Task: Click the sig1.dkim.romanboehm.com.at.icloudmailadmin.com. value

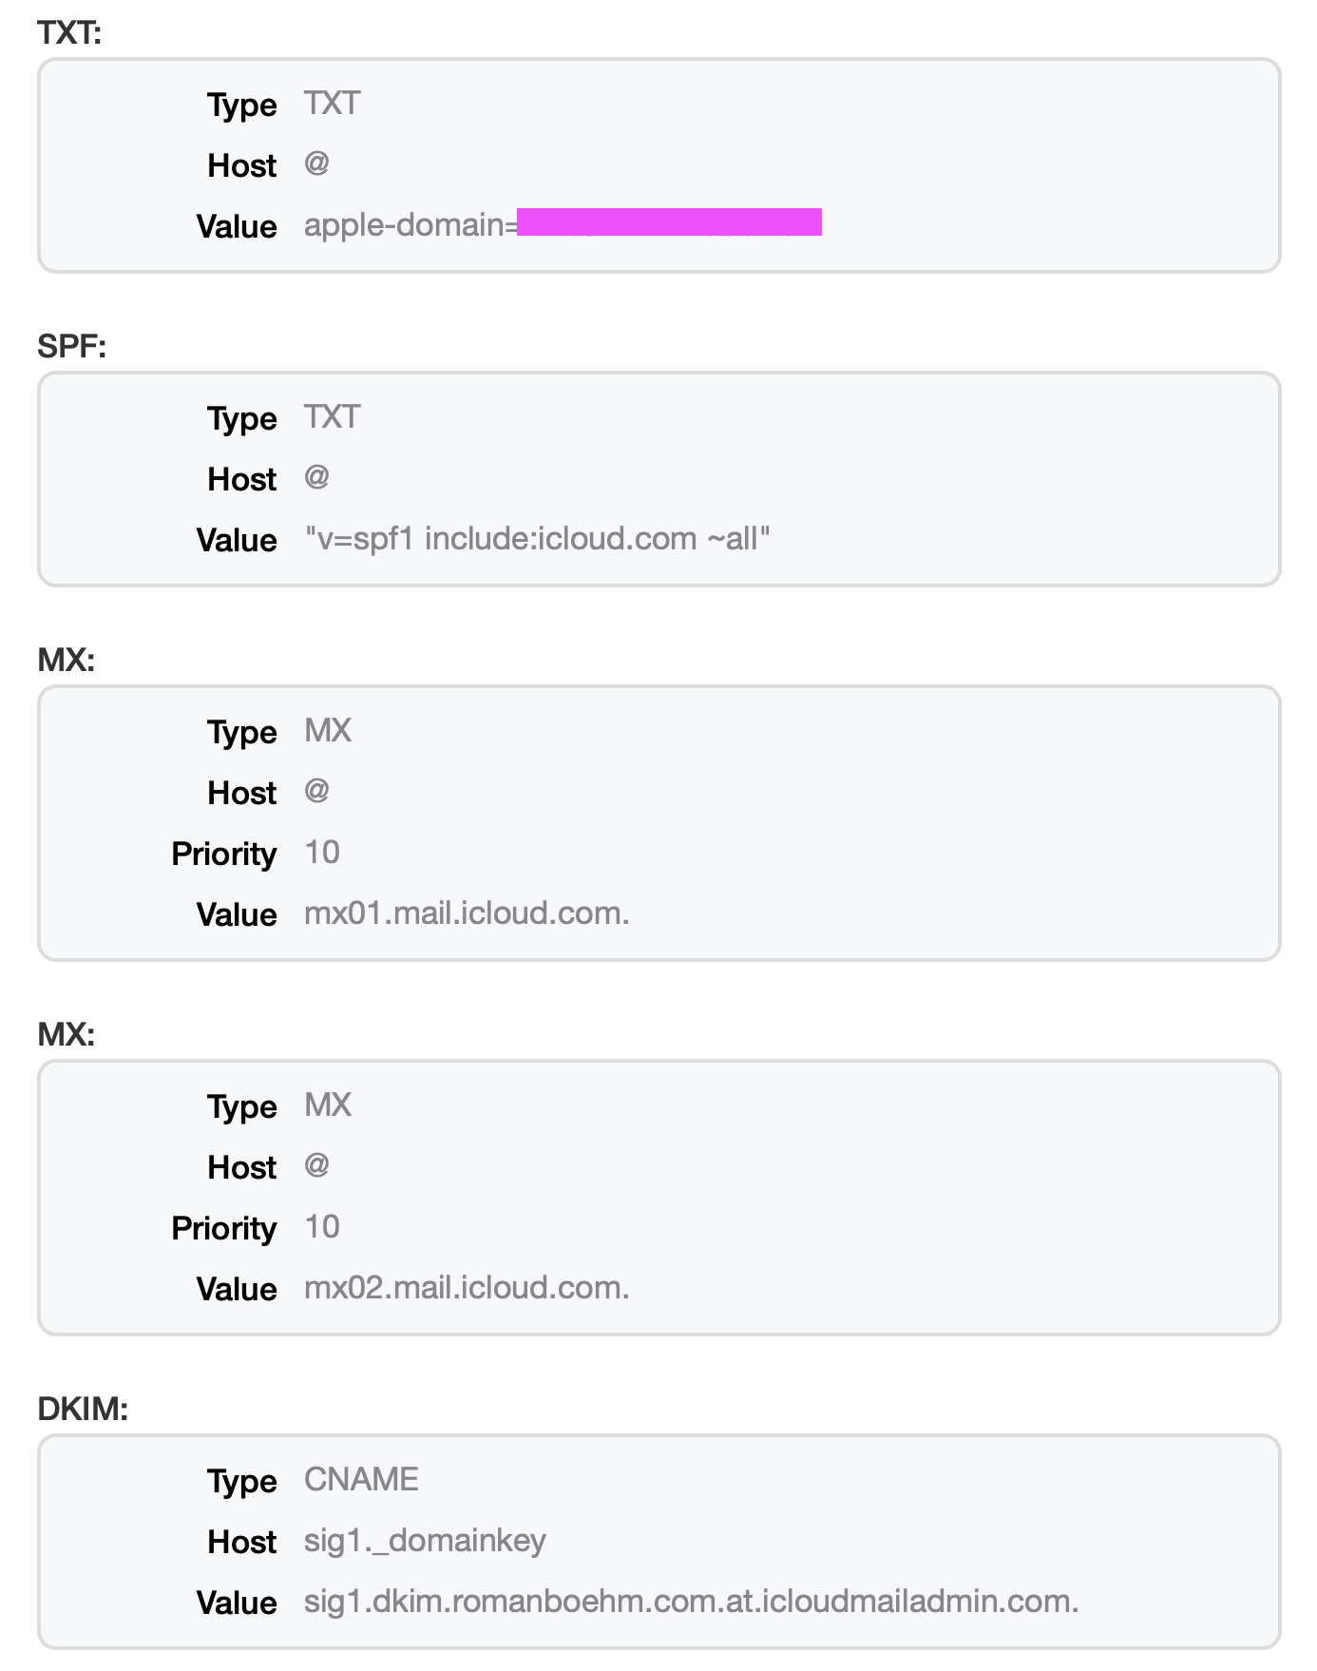Action: [691, 1602]
